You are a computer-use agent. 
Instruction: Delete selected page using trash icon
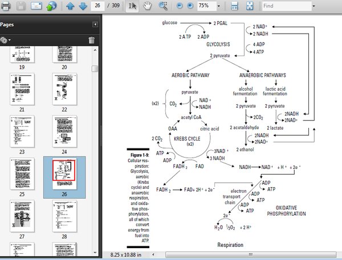[91, 40]
